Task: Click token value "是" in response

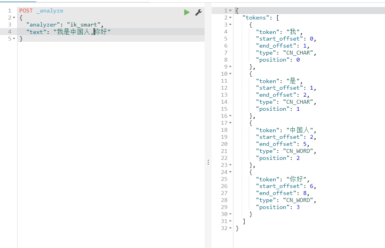Action: tap(293, 81)
